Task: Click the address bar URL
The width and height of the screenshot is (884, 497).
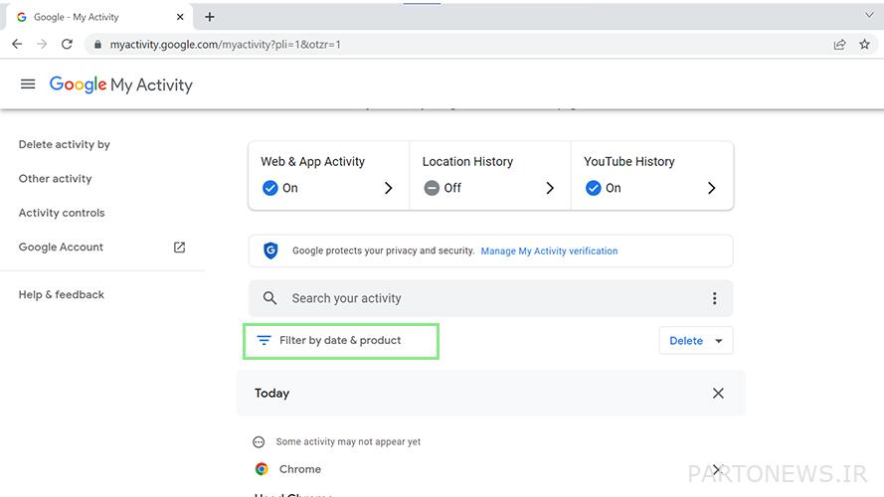Action: point(225,45)
